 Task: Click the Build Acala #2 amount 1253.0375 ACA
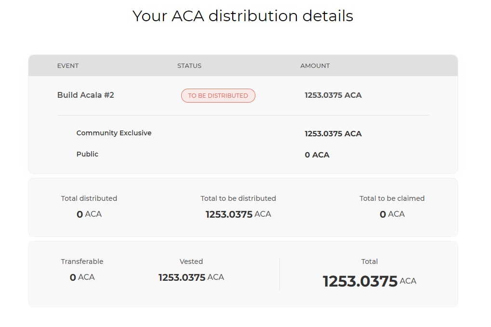(333, 95)
